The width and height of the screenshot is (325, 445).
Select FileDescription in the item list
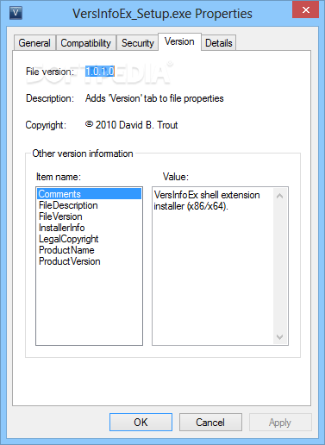pyautogui.click(x=89, y=205)
